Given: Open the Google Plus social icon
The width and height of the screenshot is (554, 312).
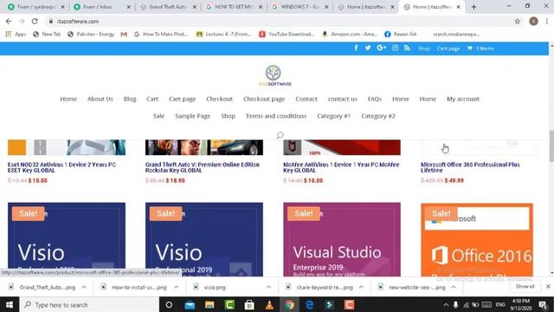Looking at the screenshot, I should (x=381, y=48).
